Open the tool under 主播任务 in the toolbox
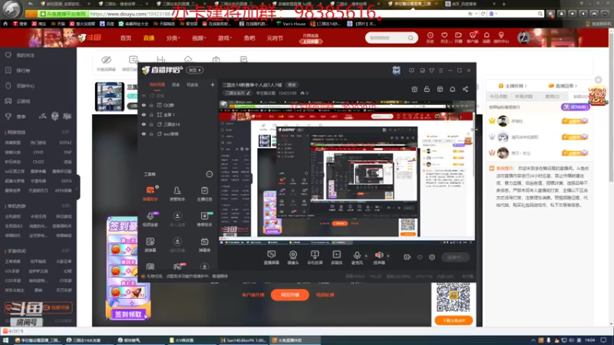Viewport: 614px width, 345px height. coord(204,219)
